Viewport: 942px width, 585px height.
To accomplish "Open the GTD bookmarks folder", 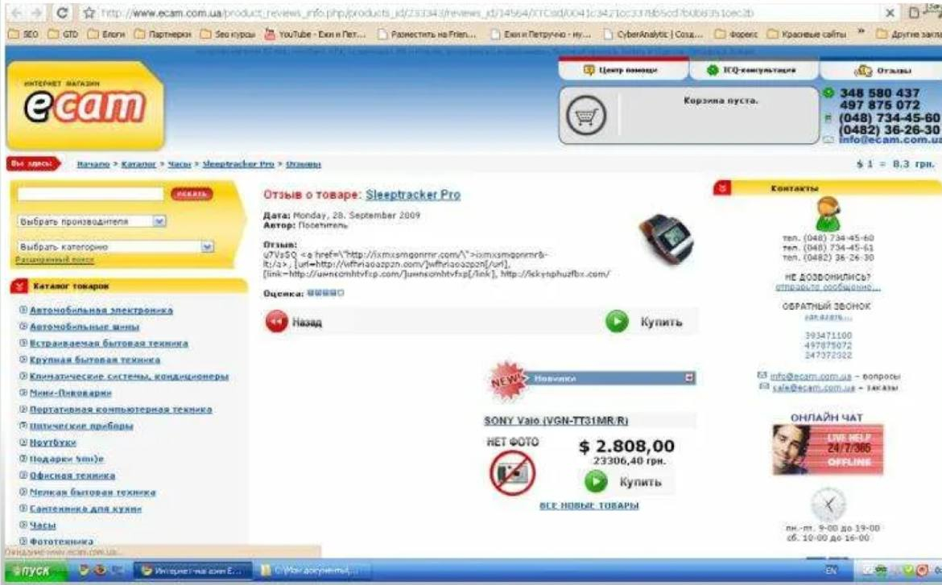I will pyautogui.click(x=63, y=35).
